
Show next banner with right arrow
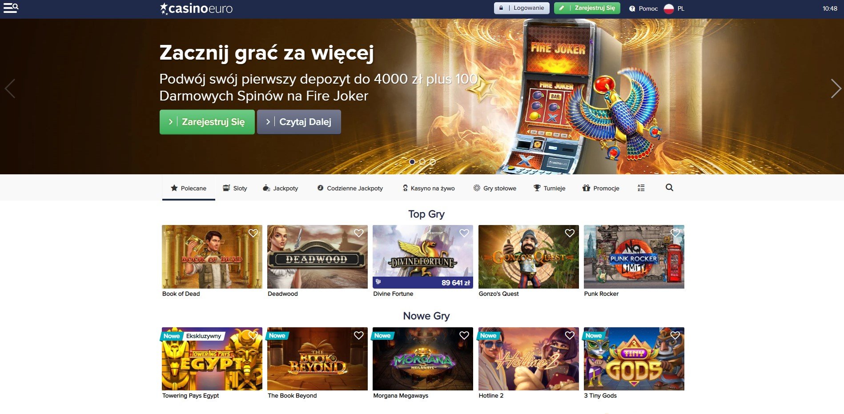click(836, 88)
